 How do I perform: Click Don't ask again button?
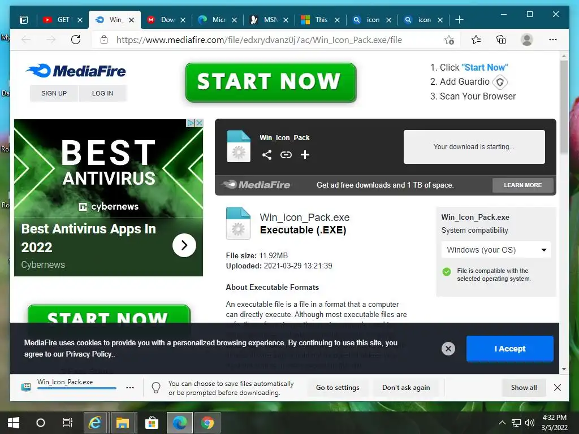pos(406,388)
